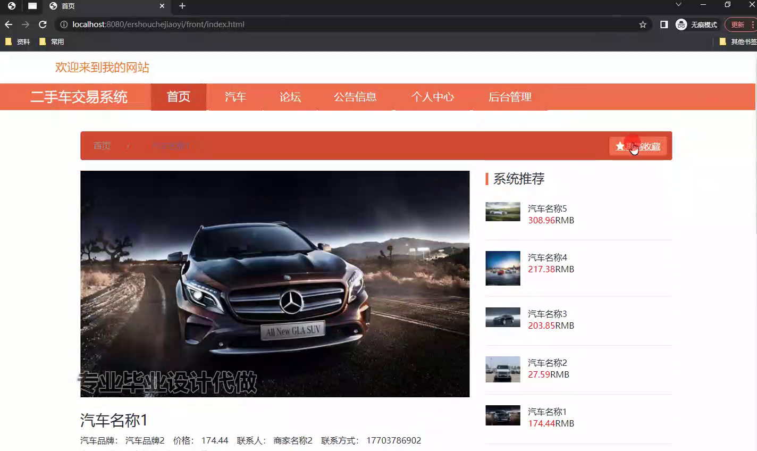Click the 174.44RMB price in recommendations
The height and width of the screenshot is (451, 757).
[551, 423]
